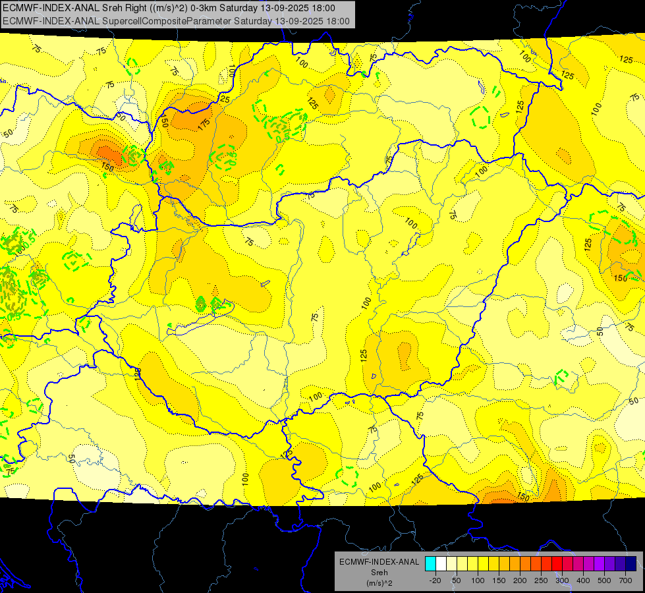Click the 'ECMWF-INDEX-ANAL' legend heading
This screenshot has width=645, height=593.
379,562
